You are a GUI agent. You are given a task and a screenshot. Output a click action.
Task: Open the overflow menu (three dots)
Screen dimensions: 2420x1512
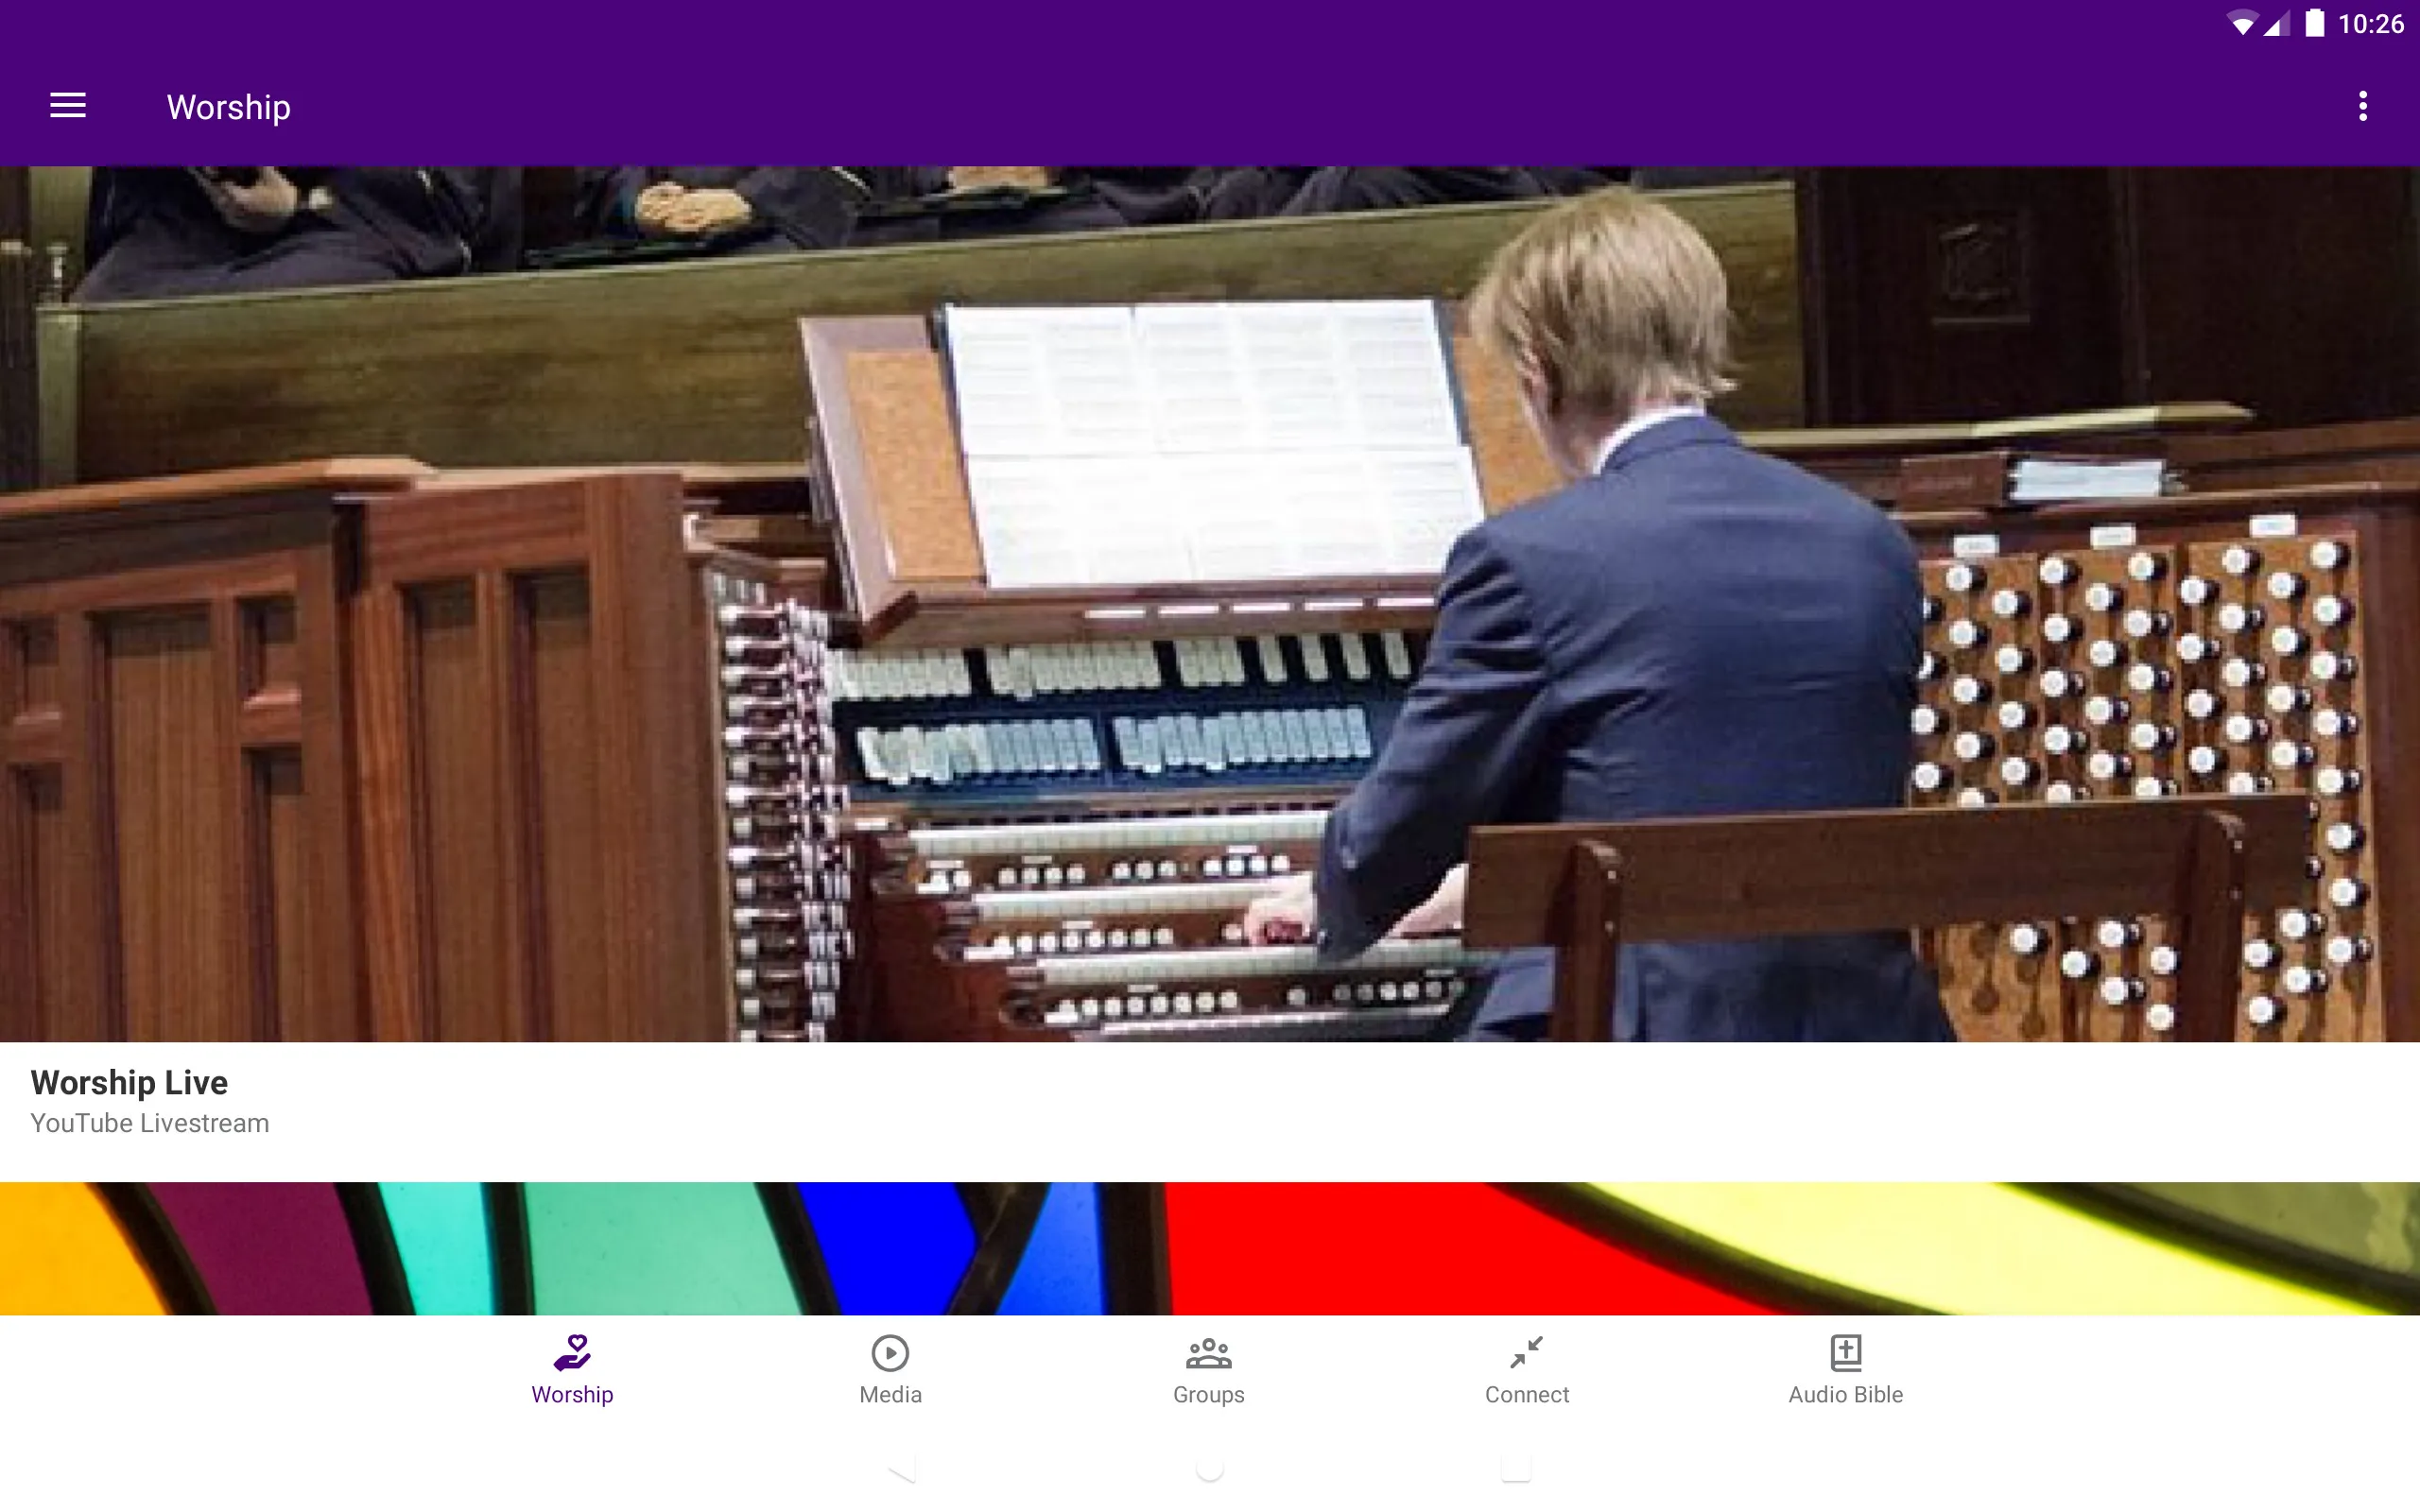coord(2362,106)
